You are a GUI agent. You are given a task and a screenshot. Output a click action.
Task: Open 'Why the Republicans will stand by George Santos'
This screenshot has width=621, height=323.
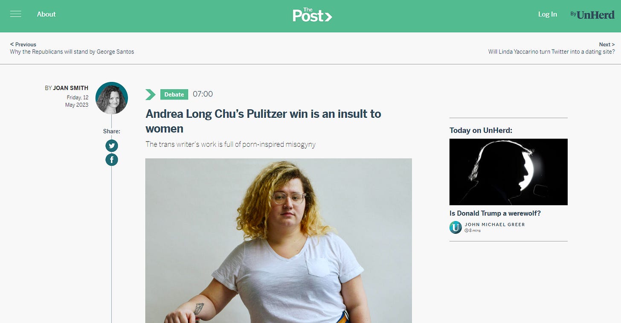[x=72, y=52]
